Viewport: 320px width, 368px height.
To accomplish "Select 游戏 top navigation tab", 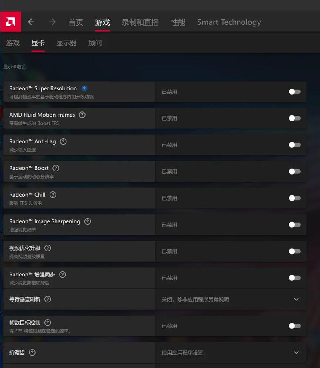I will point(102,22).
